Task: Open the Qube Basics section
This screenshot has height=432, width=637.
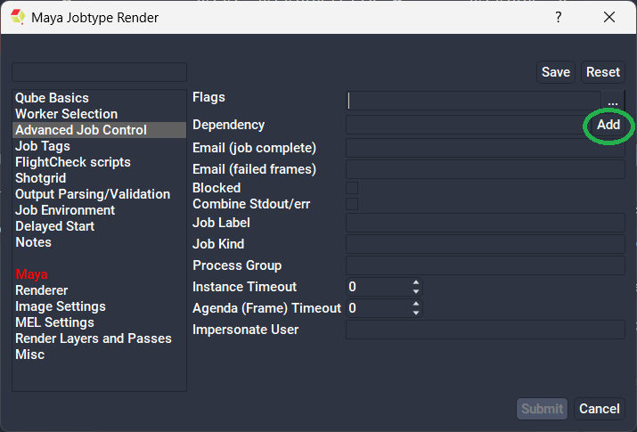Action: tap(52, 98)
